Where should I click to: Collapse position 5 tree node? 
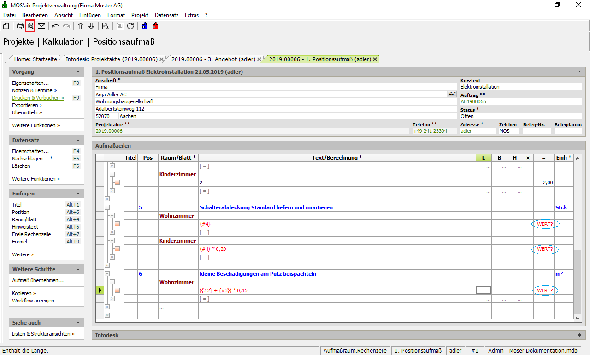[x=107, y=207]
